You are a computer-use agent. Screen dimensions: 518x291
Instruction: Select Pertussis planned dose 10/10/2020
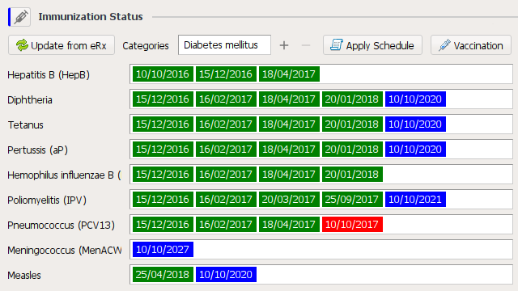[x=415, y=149]
